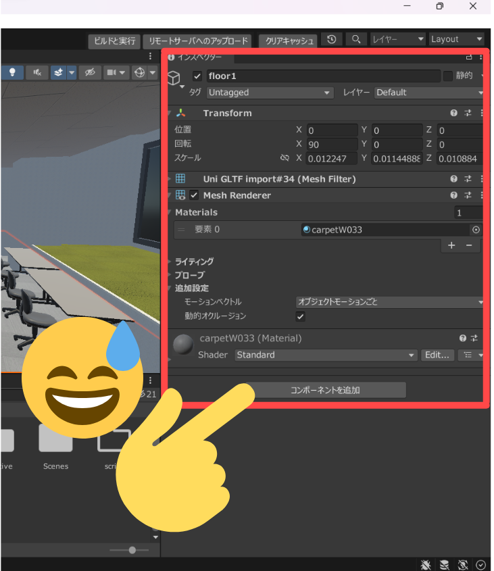Viewport: 494px width, 571px height.
Task: Open Mesh Renderer preset settings icon
Action: [468, 195]
